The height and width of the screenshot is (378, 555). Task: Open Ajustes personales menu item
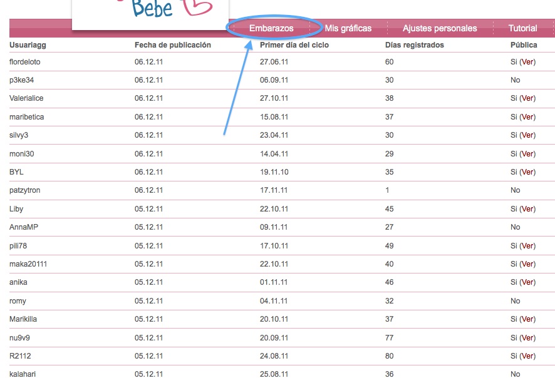pos(440,28)
